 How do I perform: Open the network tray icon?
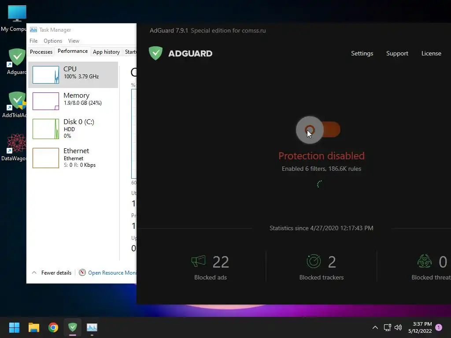(x=388, y=327)
